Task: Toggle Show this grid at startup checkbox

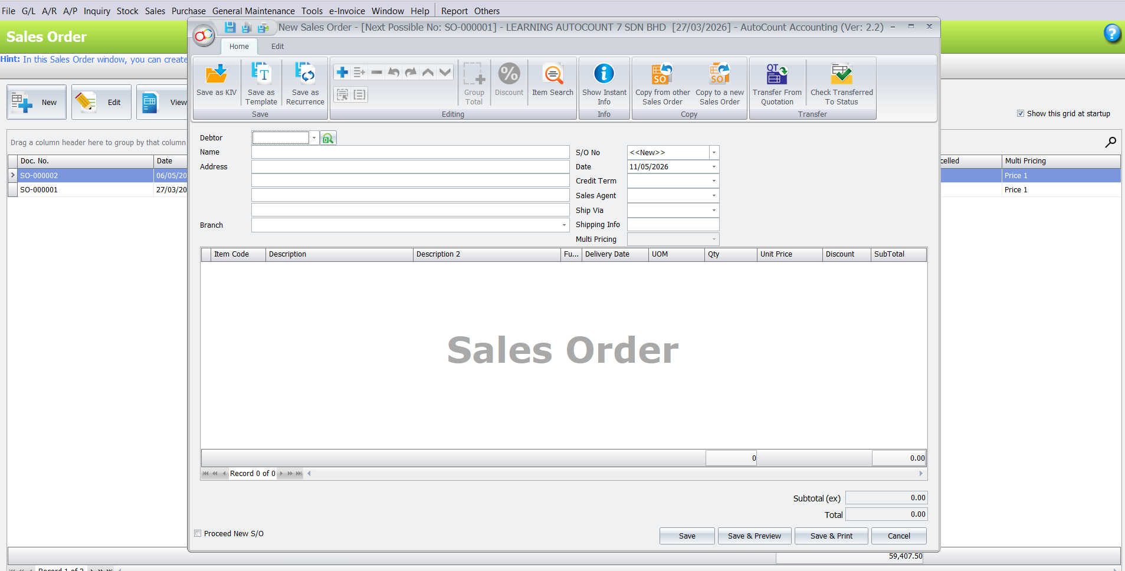Action: (1021, 113)
